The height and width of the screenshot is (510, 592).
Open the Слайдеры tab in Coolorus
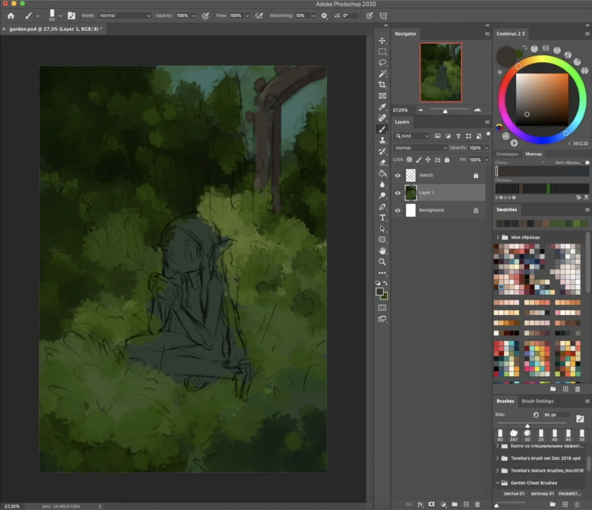pos(507,154)
